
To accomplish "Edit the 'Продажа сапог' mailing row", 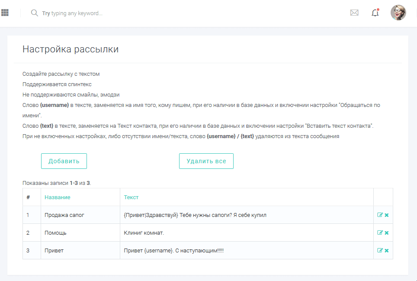I will pos(380,215).
